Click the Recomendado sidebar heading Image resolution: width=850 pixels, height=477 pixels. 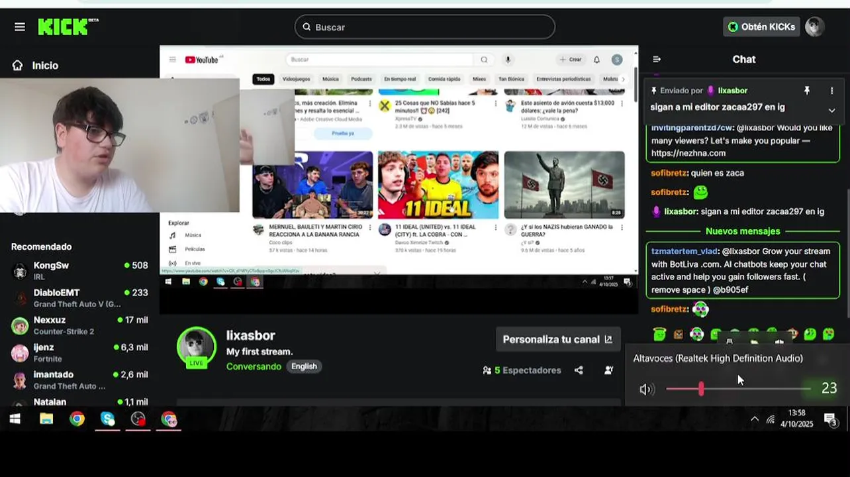point(41,246)
